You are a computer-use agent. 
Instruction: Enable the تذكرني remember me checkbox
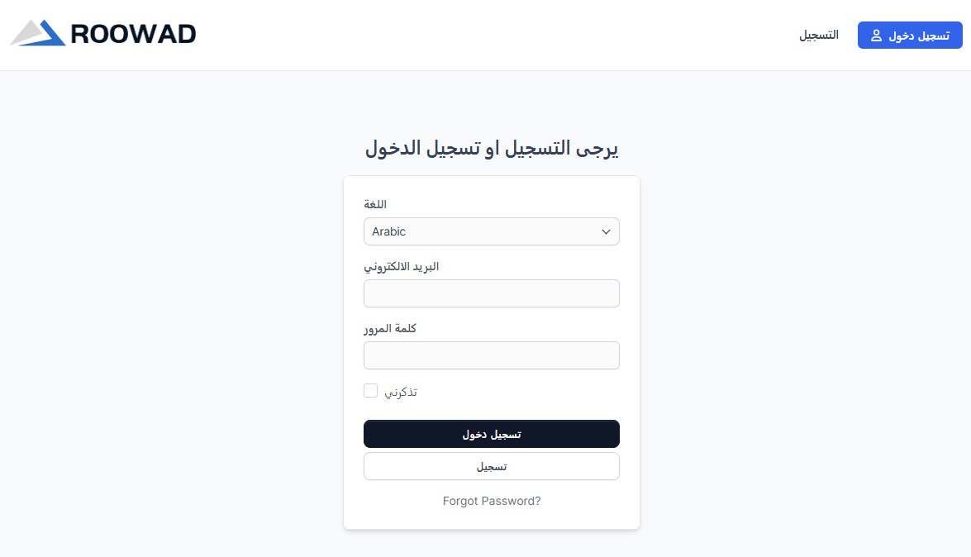pos(370,390)
